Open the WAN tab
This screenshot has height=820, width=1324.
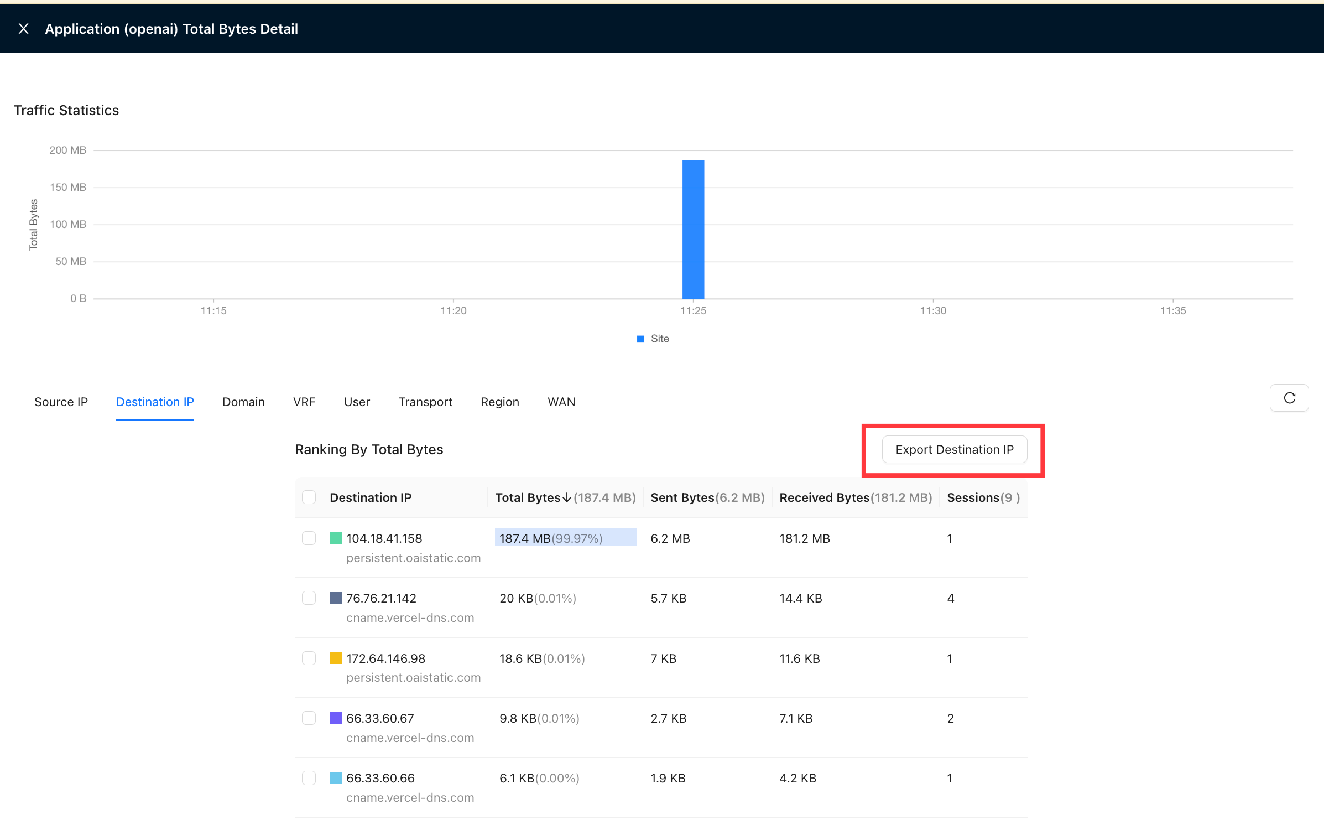click(561, 402)
